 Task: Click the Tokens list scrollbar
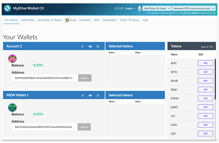(215, 79)
